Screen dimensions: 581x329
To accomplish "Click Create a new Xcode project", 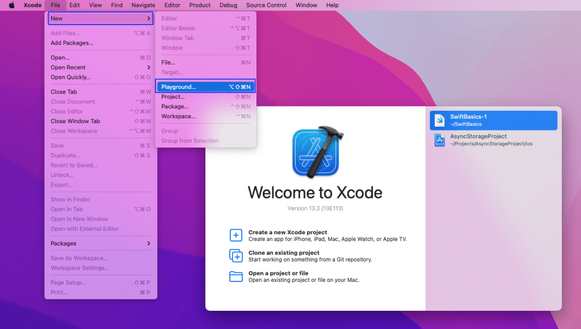I will click(288, 233).
